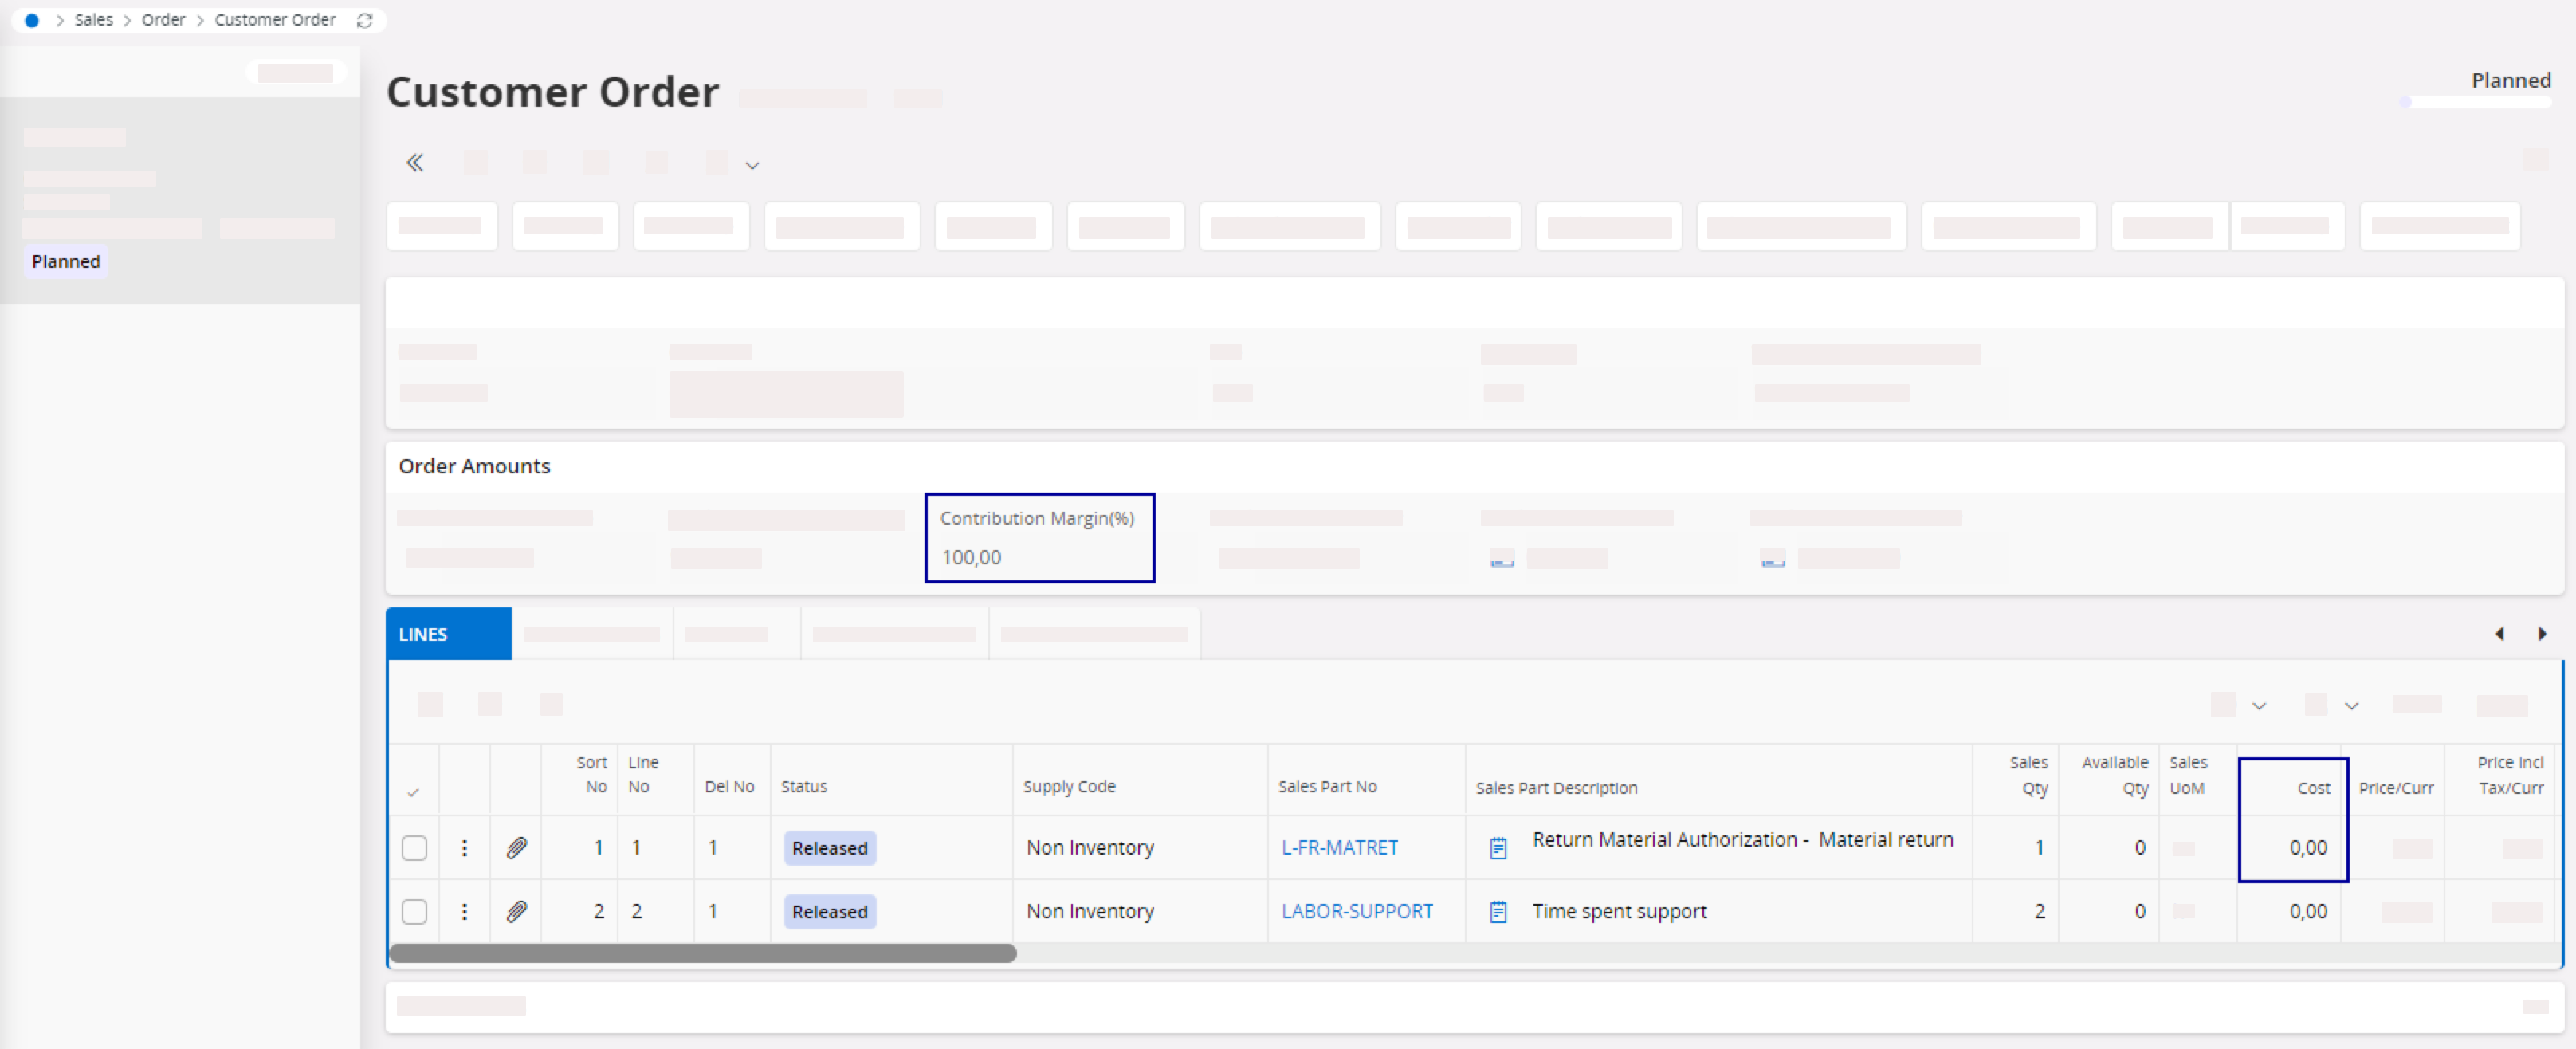Toggle select-all checkmark in table header
2576x1049 pixels.
pyautogui.click(x=413, y=792)
